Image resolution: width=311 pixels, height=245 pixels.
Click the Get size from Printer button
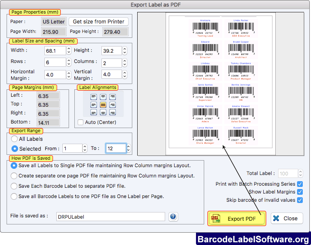click(99, 21)
